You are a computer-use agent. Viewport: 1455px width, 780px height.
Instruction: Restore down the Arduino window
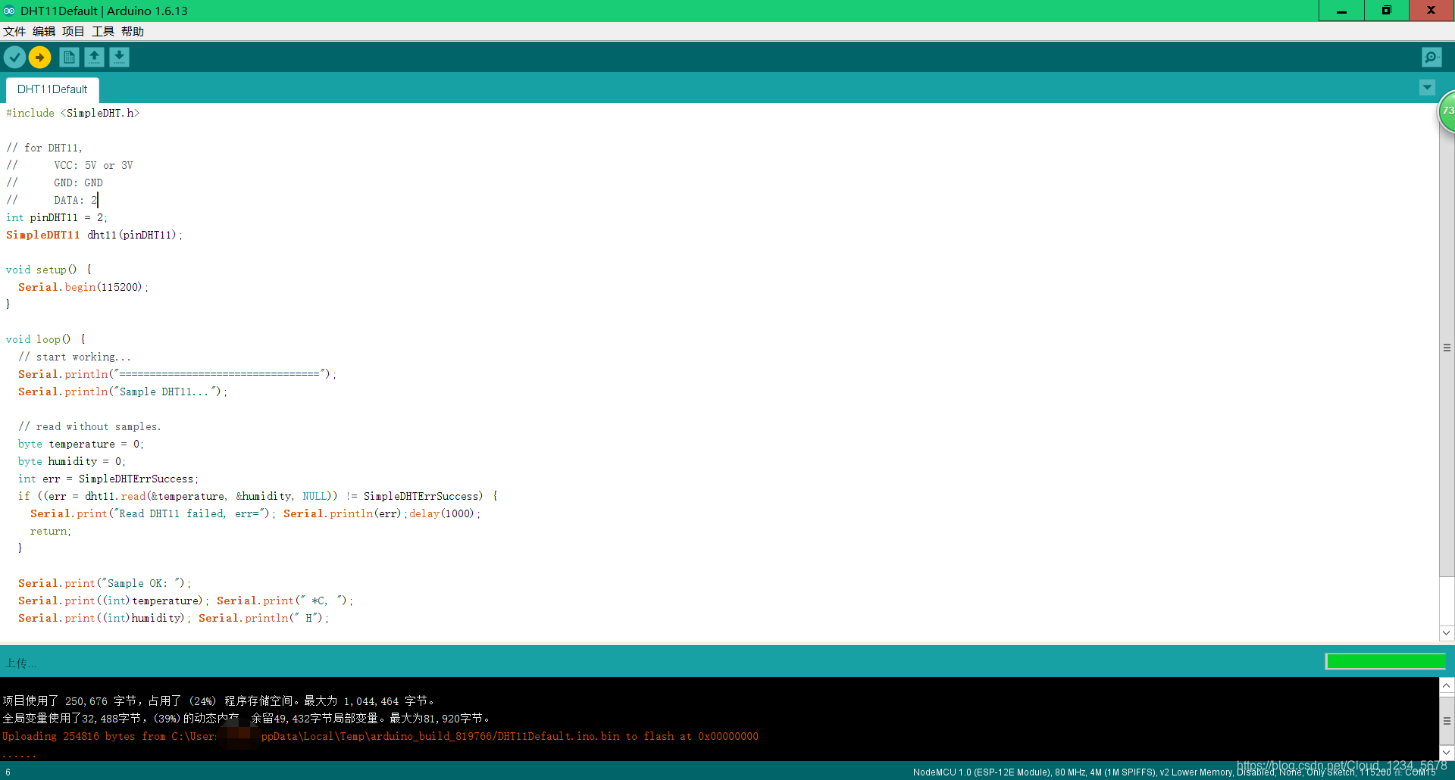pyautogui.click(x=1386, y=11)
